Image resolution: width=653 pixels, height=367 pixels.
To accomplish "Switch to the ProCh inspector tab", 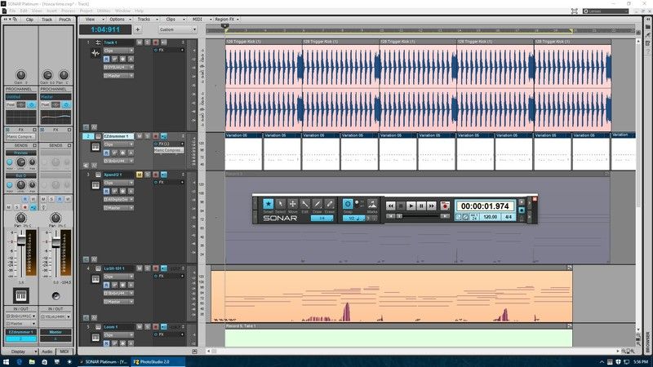I will click(65, 18).
